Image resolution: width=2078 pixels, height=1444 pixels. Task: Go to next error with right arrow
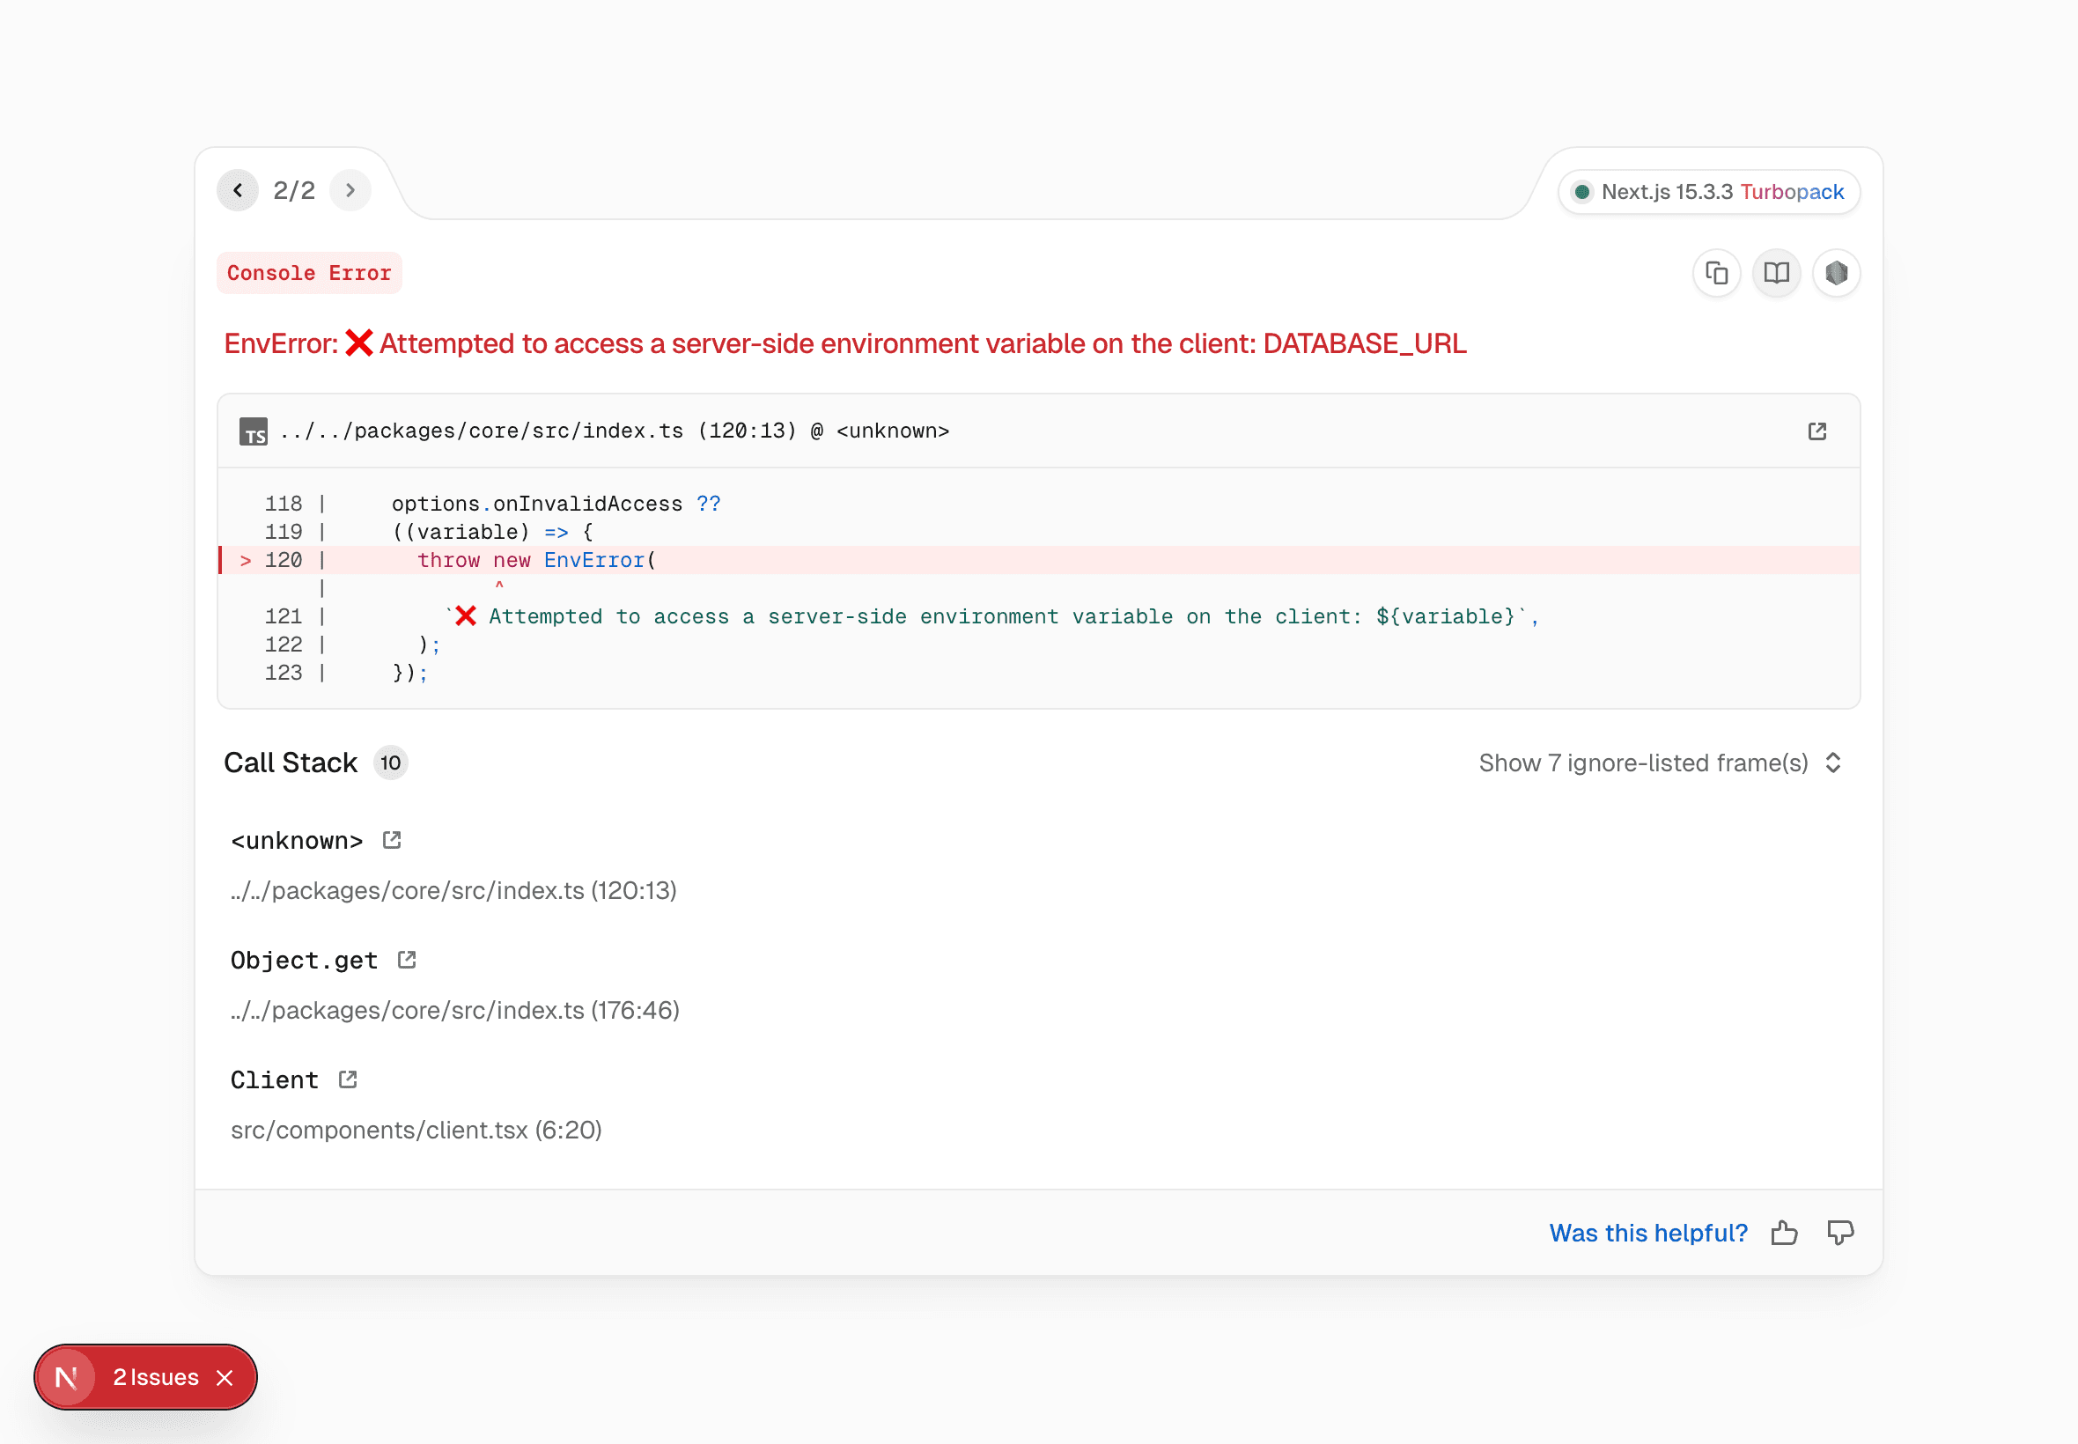(x=350, y=190)
